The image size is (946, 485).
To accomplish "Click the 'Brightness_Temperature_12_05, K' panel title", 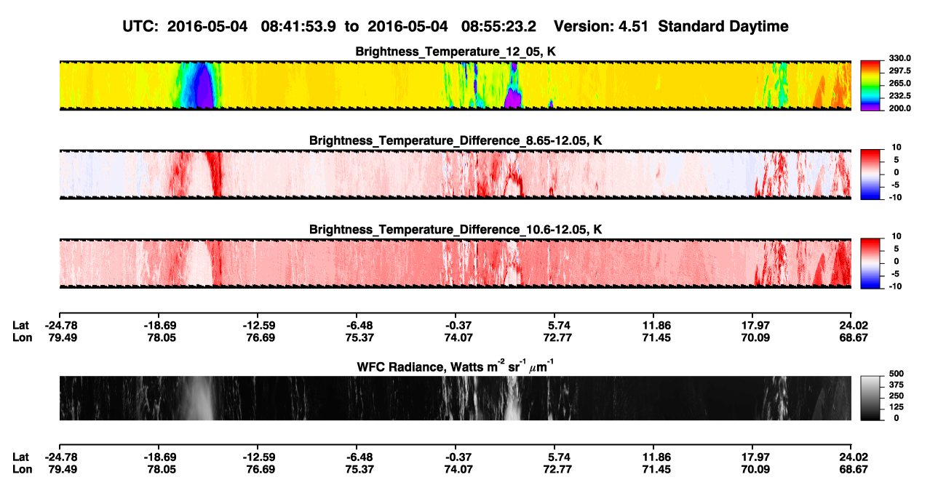I will (x=456, y=52).
